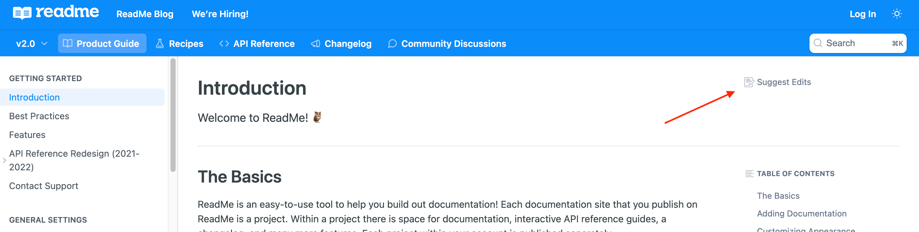Switch to the Recipes tab
919x232 pixels.
point(180,43)
